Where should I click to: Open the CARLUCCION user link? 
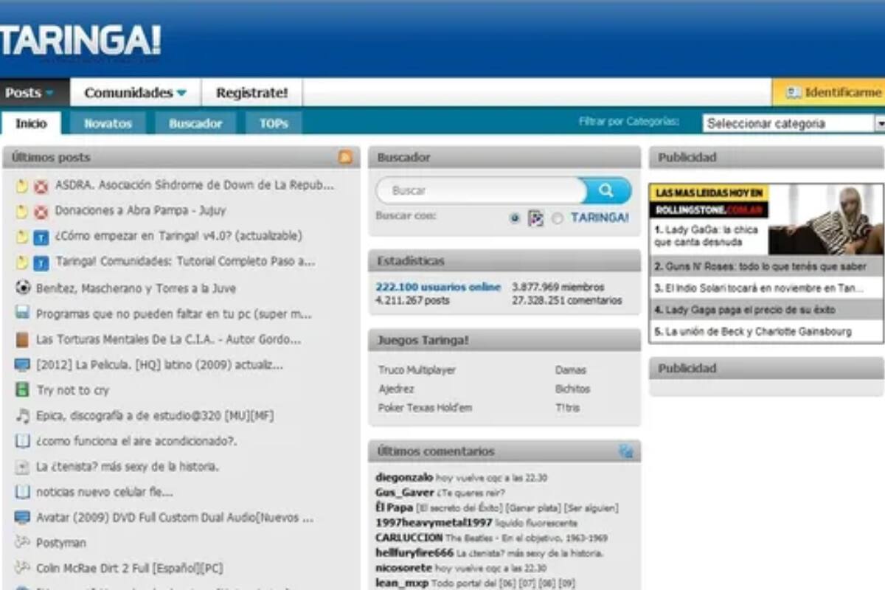pos(409,538)
